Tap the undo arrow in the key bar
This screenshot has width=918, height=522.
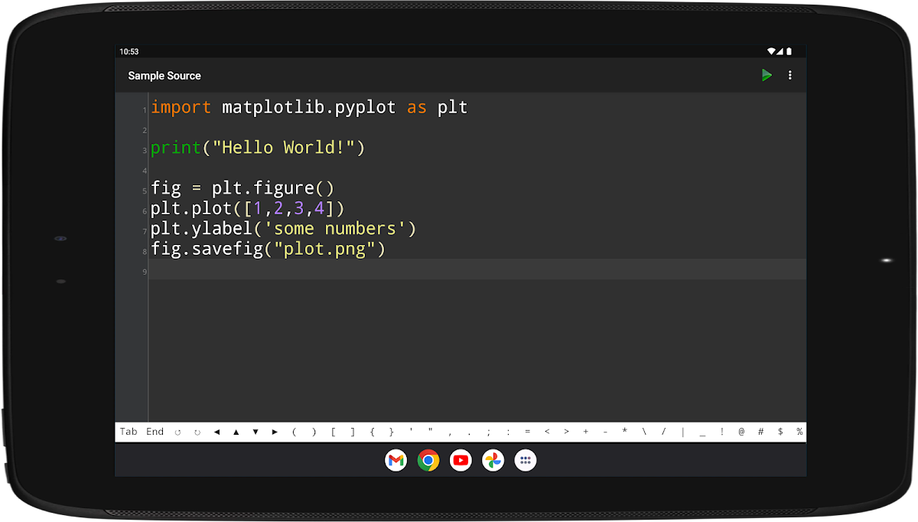[177, 432]
